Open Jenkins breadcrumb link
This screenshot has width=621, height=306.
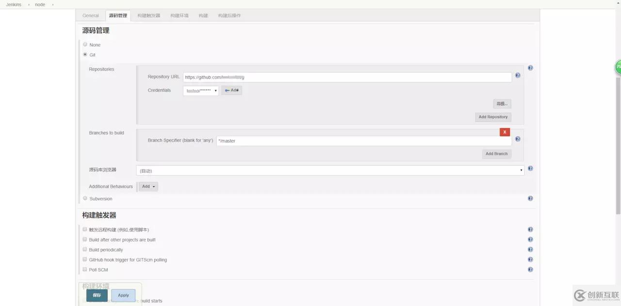[x=14, y=4]
